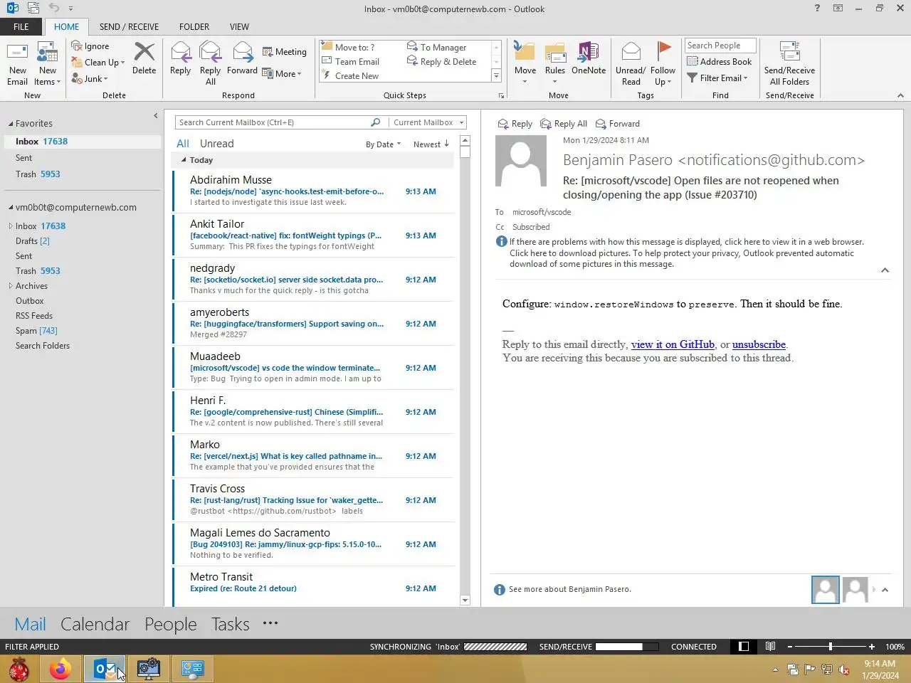Collapse the vm0b0t@computernewb.com account tree
Image resolution: width=911 pixels, height=683 pixels.
[11, 208]
